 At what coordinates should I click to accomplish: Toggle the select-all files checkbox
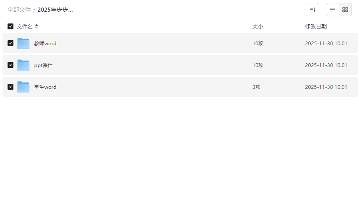[x=10, y=26]
